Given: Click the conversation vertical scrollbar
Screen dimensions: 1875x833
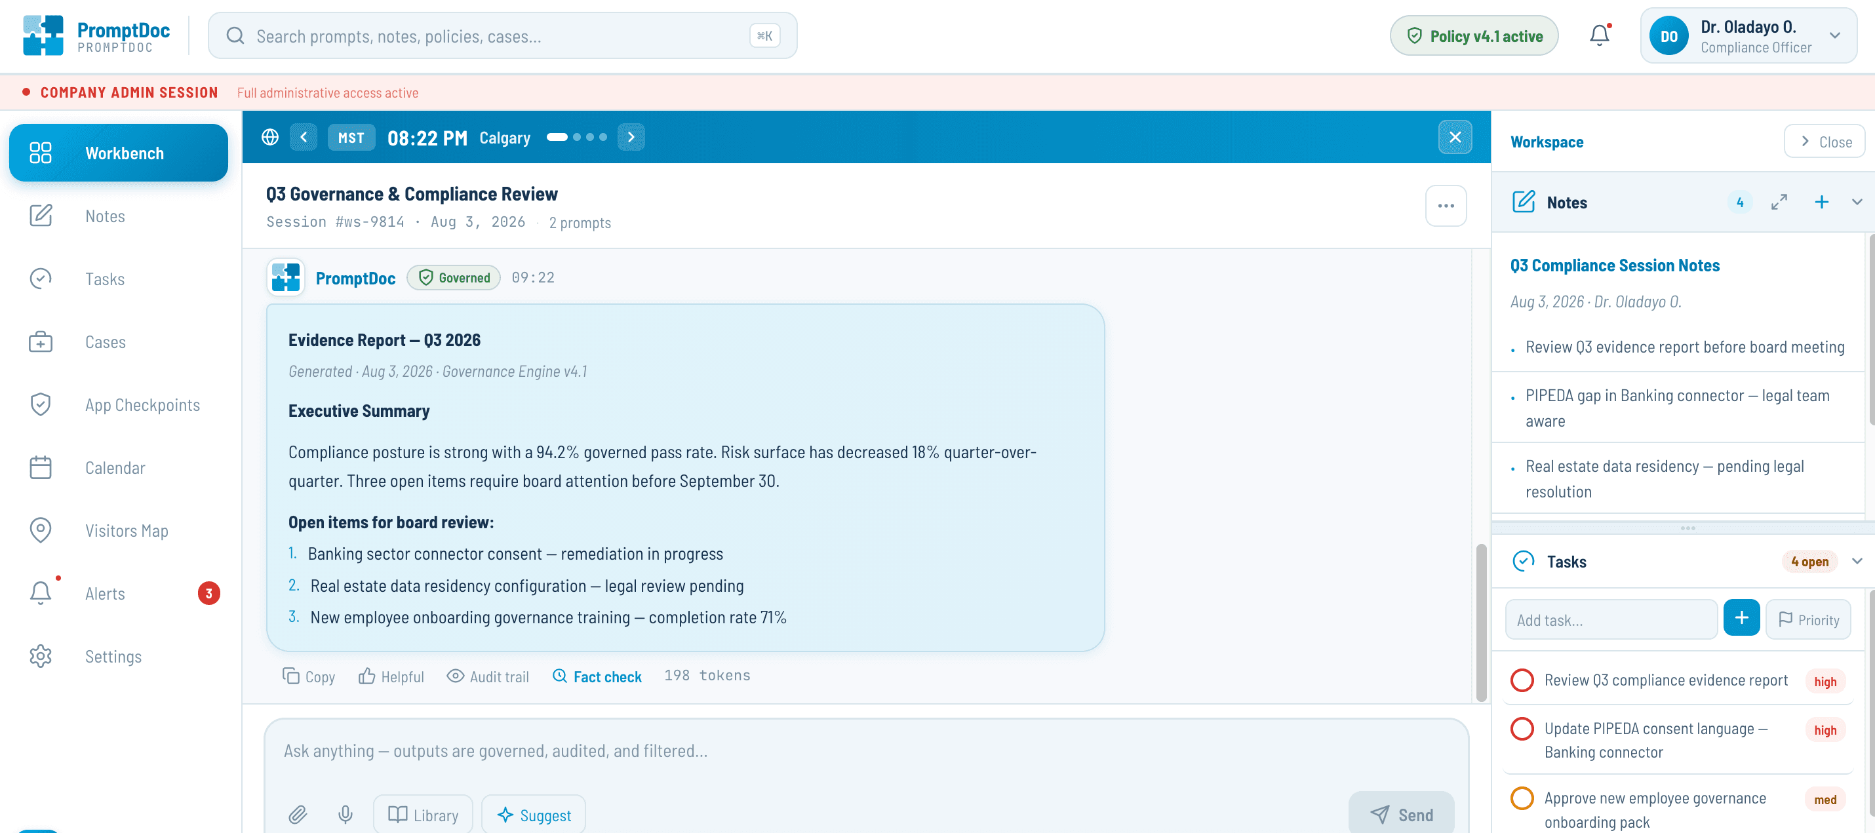Looking at the screenshot, I should (x=1480, y=623).
